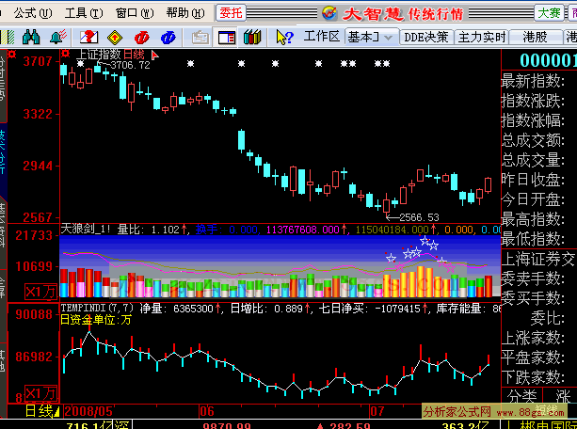Click the red sun icon above the price axis

pyautogui.click(x=12, y=55)
